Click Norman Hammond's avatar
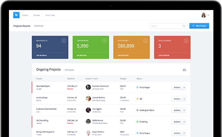The height and width of the screenshot is (137, 222). coord(88,87)
